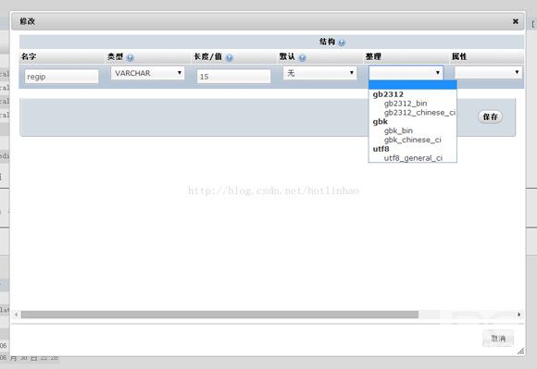537x369 pixels.
Task: Open the VARCHAR type dropdown
Action: (x=147, y=73)
